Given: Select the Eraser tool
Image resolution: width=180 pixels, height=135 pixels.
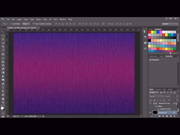Looking at the screenshot, I should coord(3,69).
